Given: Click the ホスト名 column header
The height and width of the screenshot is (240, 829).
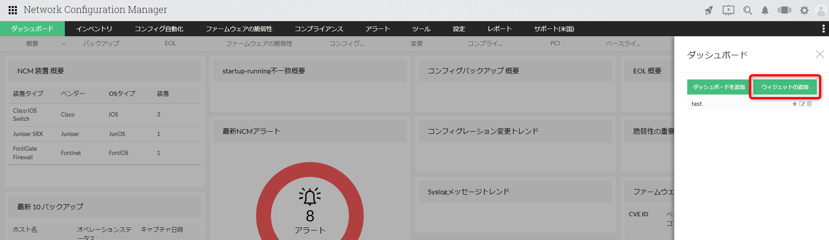Looking at the screenshot, I should (x=25, y=230).
